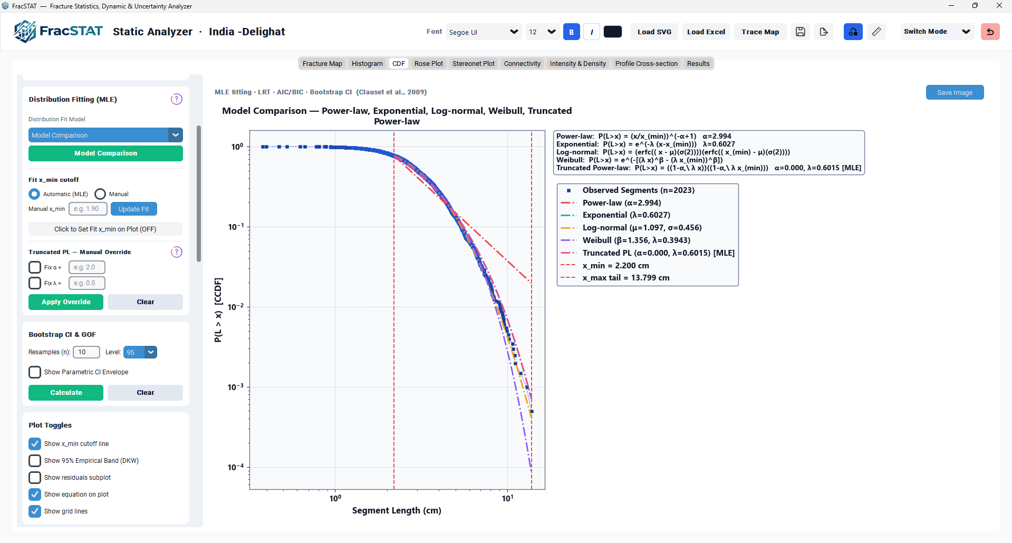Click the Load Excel button

pos(706,32)
